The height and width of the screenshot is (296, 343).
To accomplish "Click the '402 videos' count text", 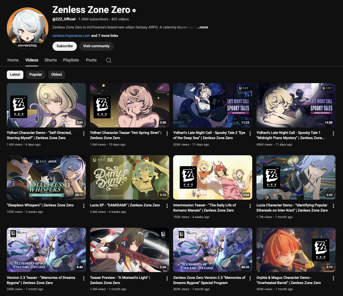I will tap(120, 19).
